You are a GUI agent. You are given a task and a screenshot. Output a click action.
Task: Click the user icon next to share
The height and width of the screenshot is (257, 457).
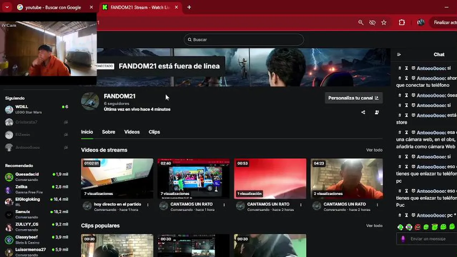[377, 112]
